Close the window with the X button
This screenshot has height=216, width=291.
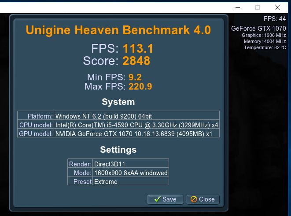click(x=278, y=7)
